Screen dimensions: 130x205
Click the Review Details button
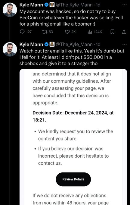pyautogui.click(x=73, y=179)
